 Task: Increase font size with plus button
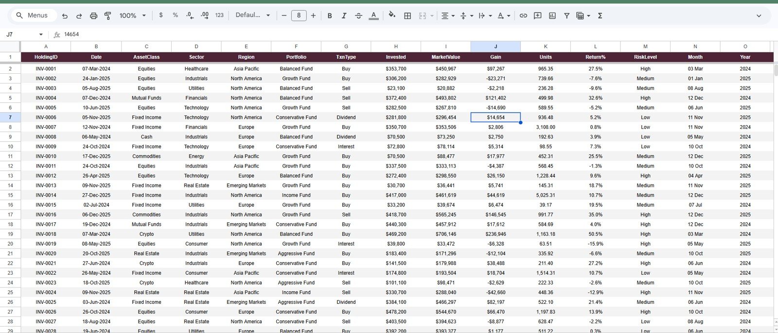[313, 16]
